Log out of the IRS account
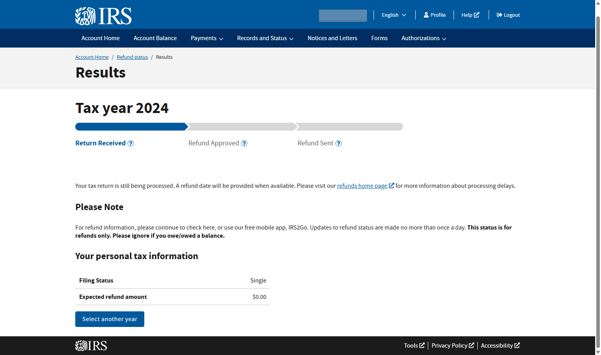Viewport: 601px width, 355px height. pyautogui.click(x=508, y=15)
